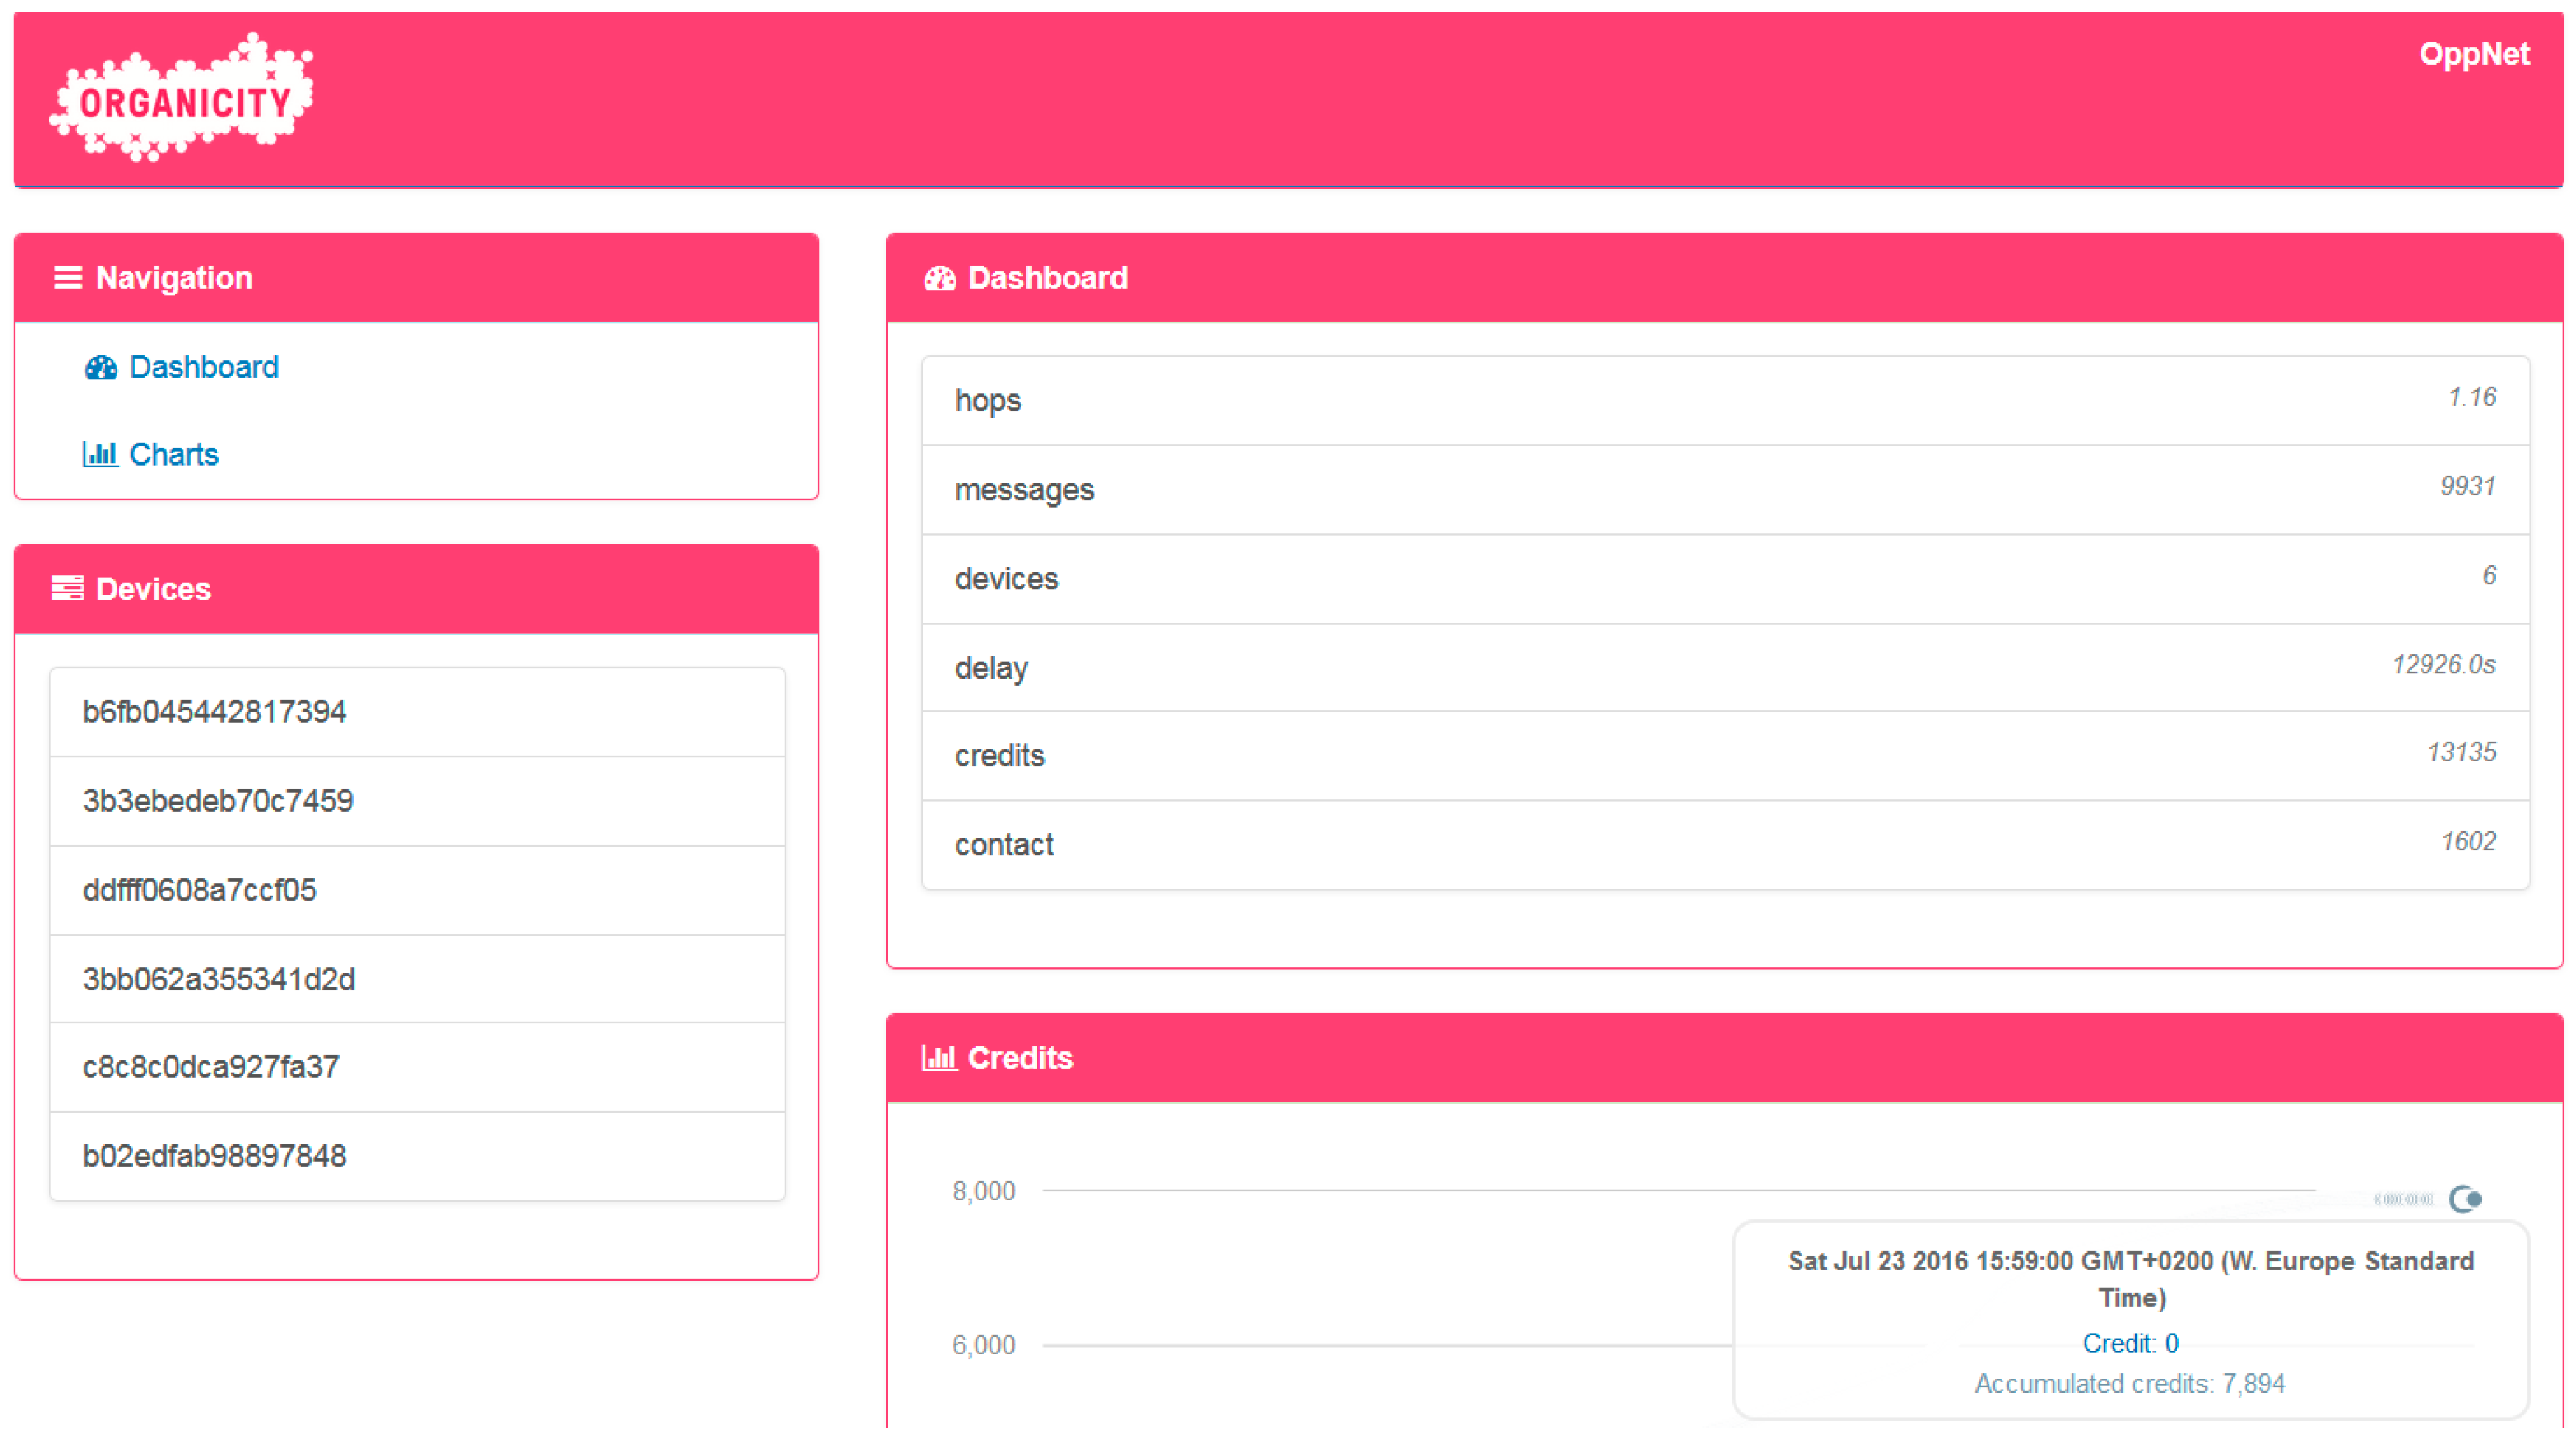Click the chart tooltip with accumulated credits

pyautogui.click(x=2130, y=1320)
